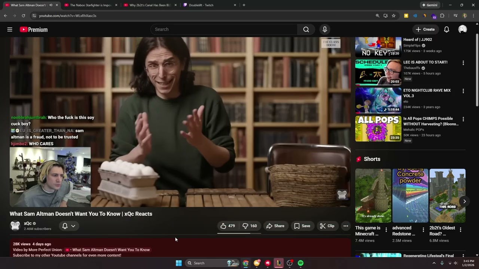Viewport: 479px width, 269px height.
Task: Open Chrome three-dot menu
Action: [473, 16]
